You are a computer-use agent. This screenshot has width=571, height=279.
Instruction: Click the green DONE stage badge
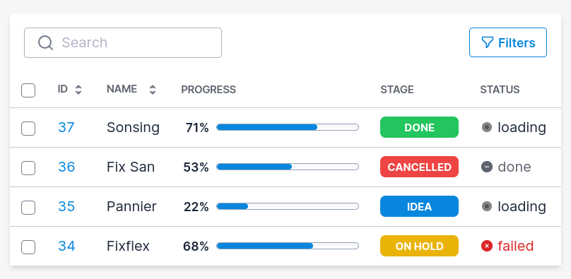coord(419,127)
